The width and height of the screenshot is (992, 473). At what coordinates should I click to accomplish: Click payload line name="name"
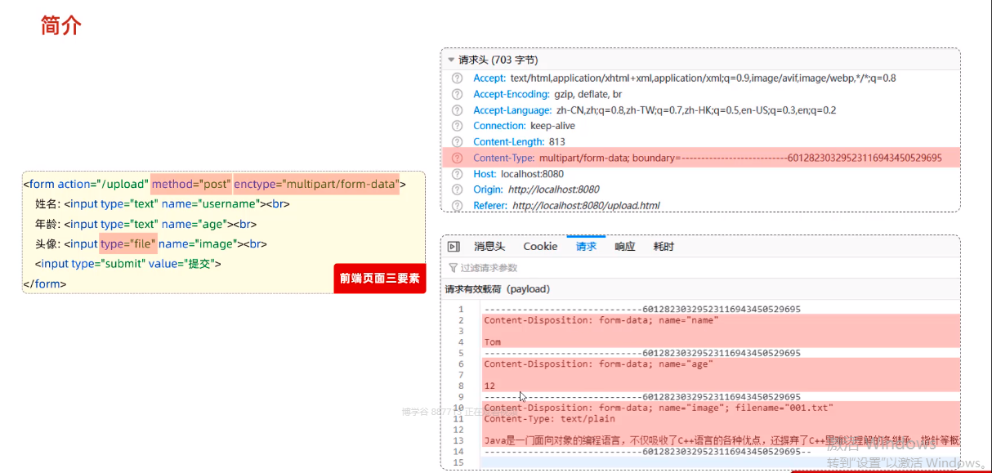[601, 320]
